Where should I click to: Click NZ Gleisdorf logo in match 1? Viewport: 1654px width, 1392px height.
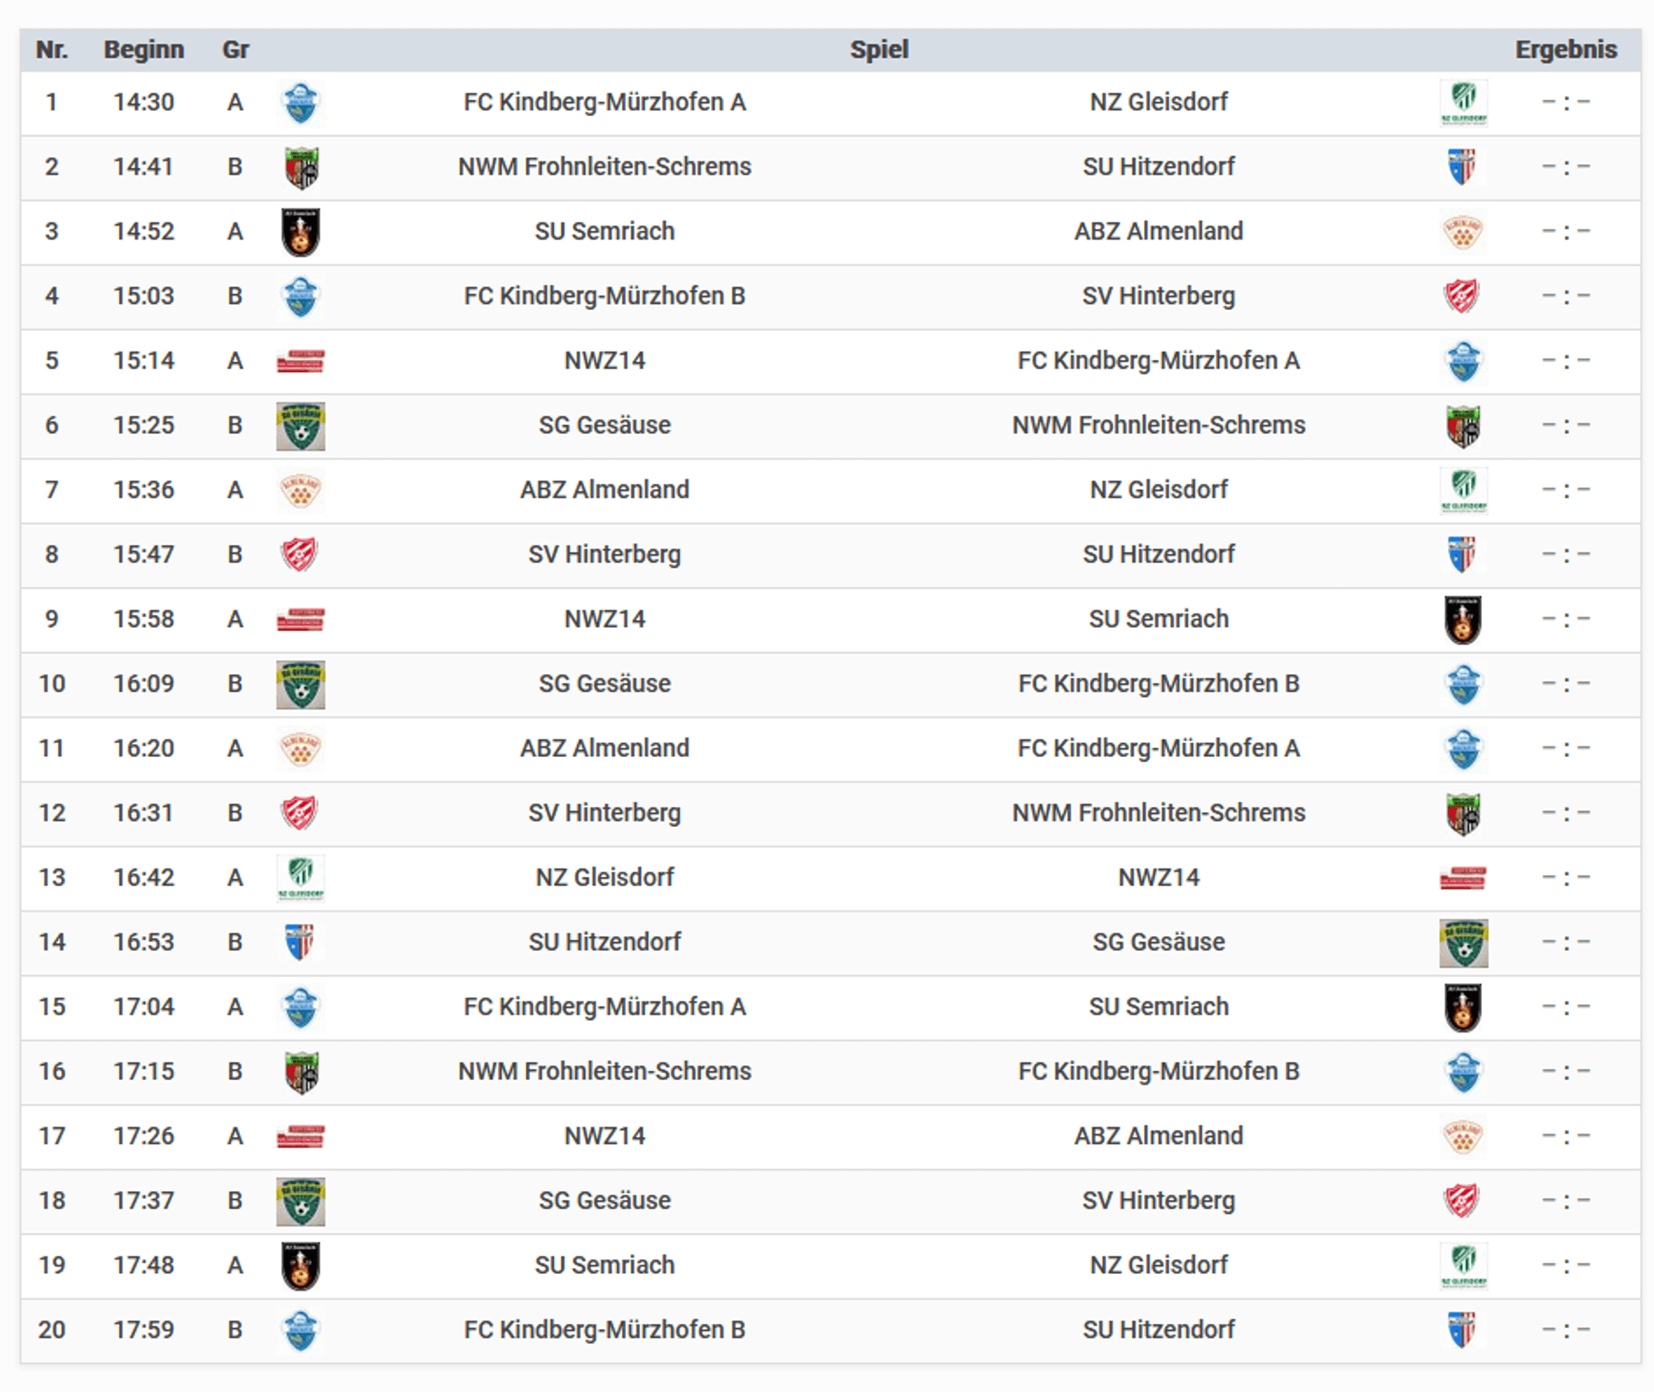pyautogui.click(x=1463, y=103)
